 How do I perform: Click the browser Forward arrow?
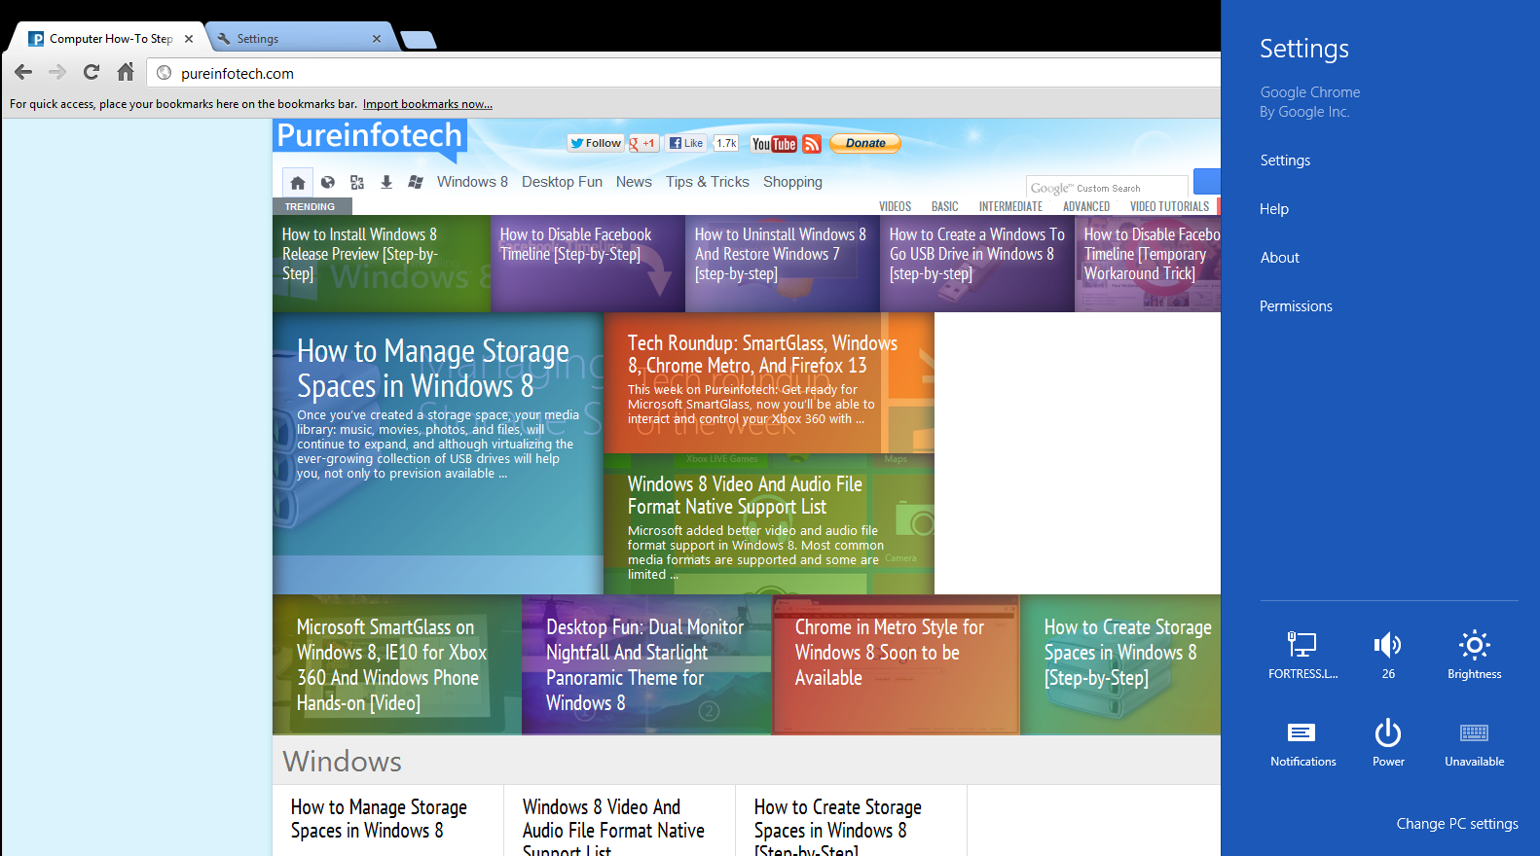(x=57, y=72)
